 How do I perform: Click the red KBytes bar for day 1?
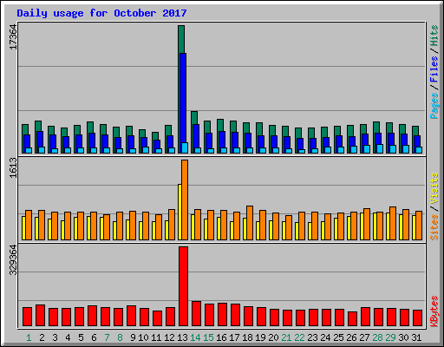coord(27,317)
